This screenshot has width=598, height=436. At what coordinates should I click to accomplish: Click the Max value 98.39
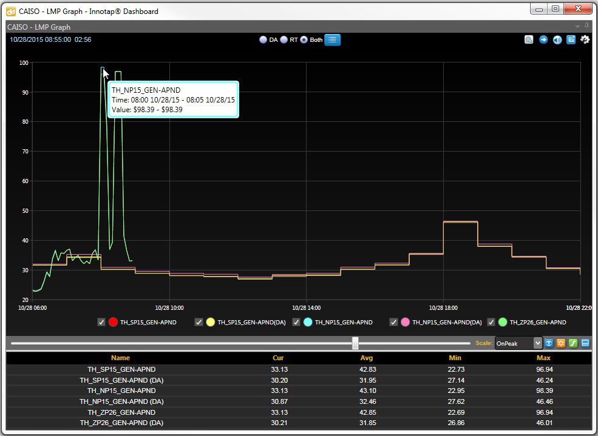tap(544, 391)
